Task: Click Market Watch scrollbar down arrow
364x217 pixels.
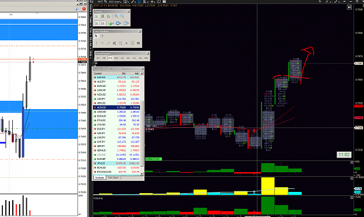Action: 142,174
